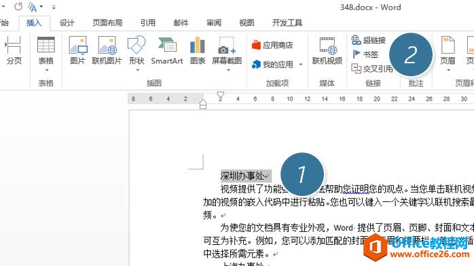Click the Page Break (分页) icon
Viewport: 474px width, 266px height.
coord(14,50)
